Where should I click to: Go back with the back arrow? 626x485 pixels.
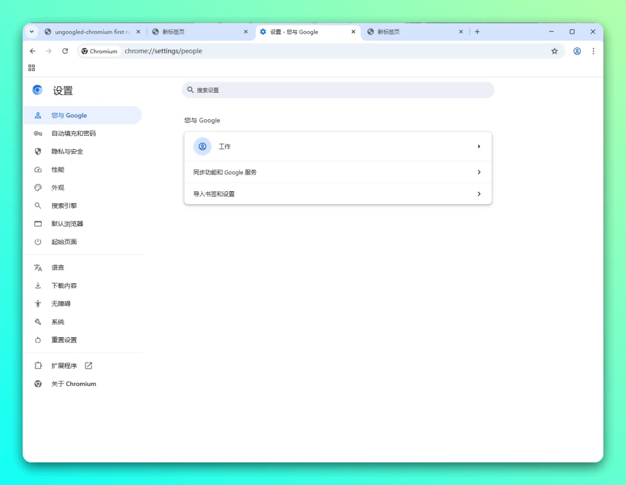pos(32,51)
